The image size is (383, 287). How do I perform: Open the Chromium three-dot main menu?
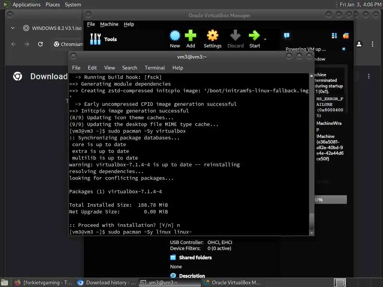click(x=372, y=44)
